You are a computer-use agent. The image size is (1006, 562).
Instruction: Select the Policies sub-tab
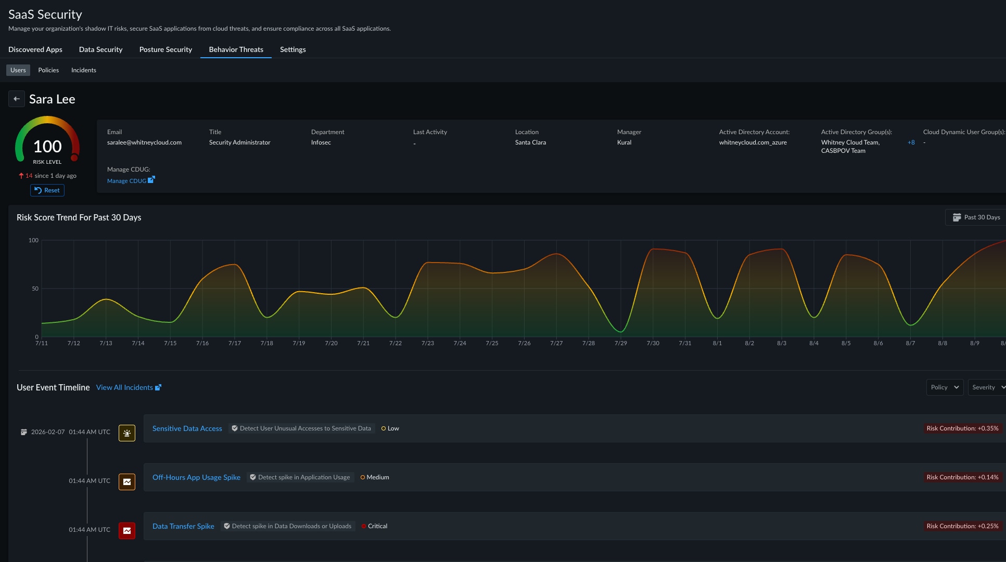[48, 70]
